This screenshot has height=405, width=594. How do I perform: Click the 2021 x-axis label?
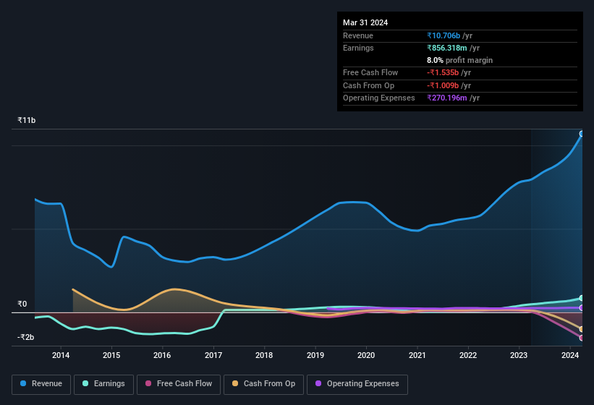(417, 355)
